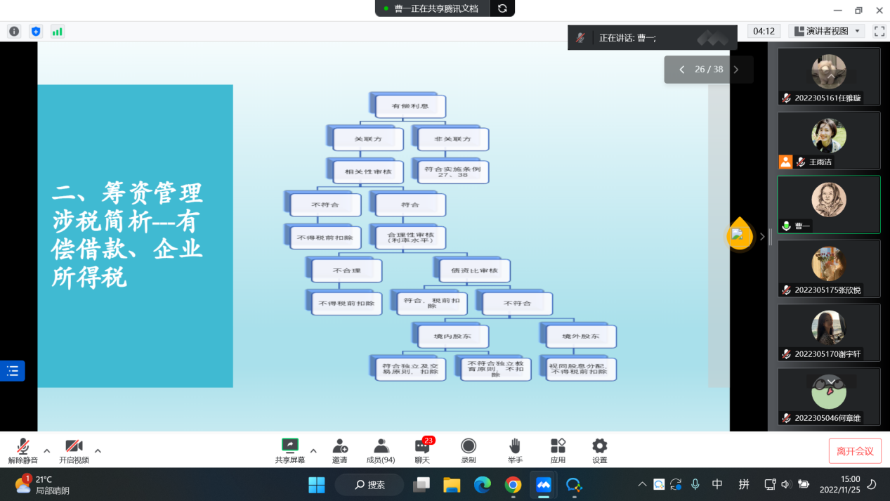Select 王雨洁's participant video thumbnail
This screenshot has width=890, height=501.
tap(828, 140)
